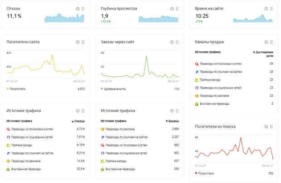Click ad traffic icon beside 2 895 visits
This screenshot has width=281, height=183.
[102, 129]
